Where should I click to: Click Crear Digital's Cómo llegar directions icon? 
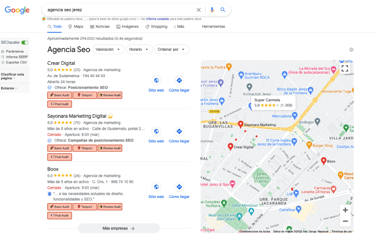pyautogui.click(x=179, y=80)
